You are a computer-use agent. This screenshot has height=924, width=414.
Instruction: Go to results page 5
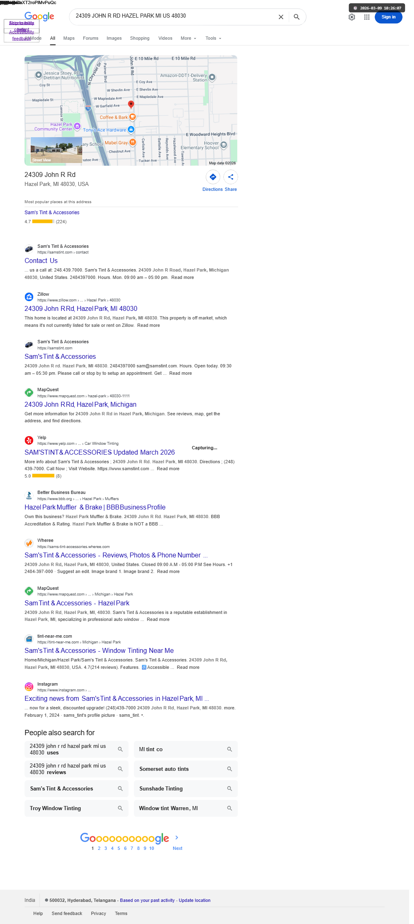(x=119, y=848)
